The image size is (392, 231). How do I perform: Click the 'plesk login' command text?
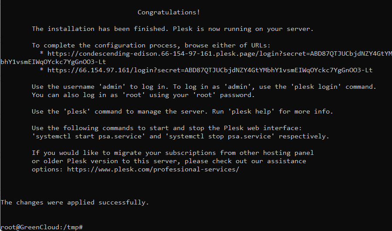(316, 87)
